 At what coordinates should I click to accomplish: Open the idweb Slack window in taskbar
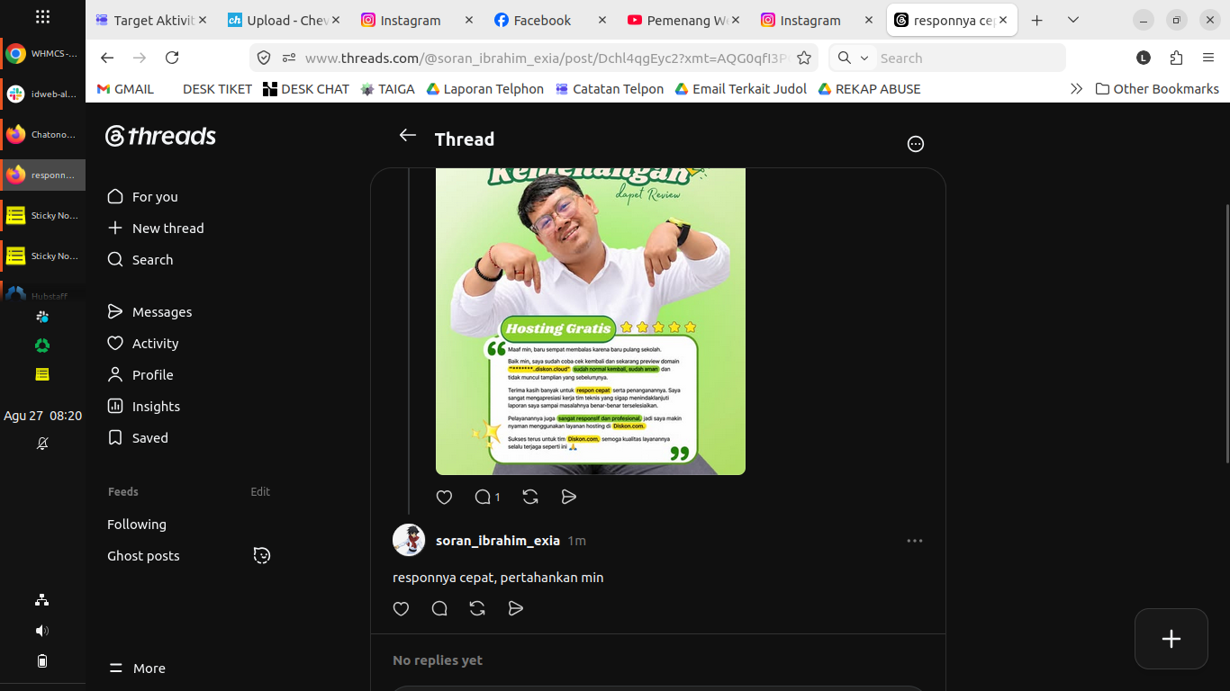tap(42, 94)
